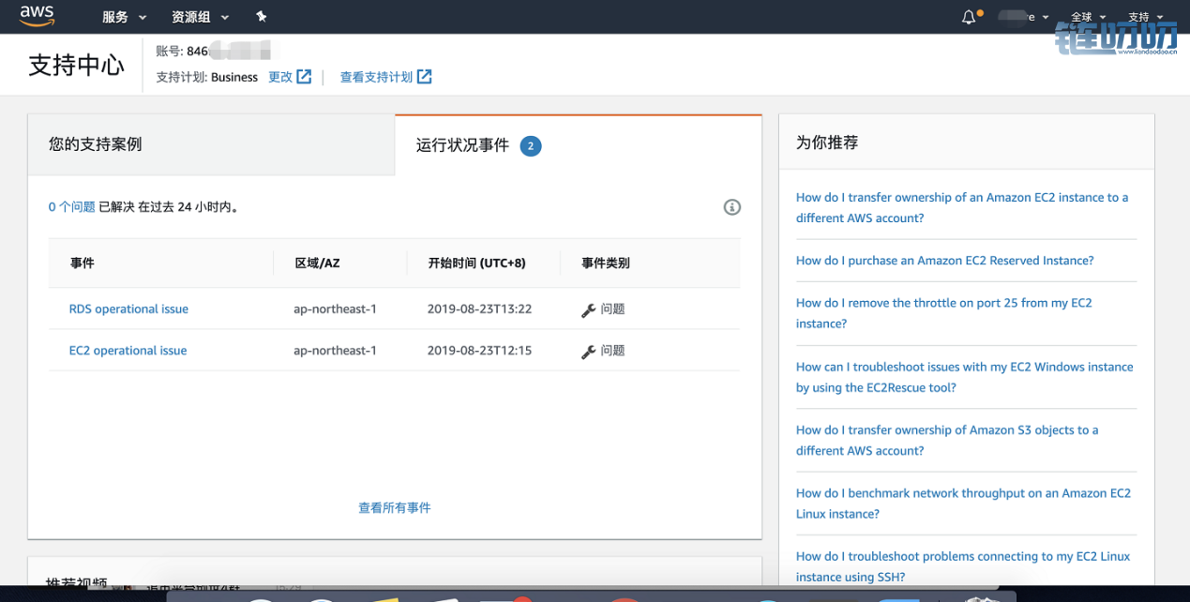The height and width of the screenshot is (602, 1190).
Task: Switch to 您的支持案例 tab
Action: [x=211, y=144]
